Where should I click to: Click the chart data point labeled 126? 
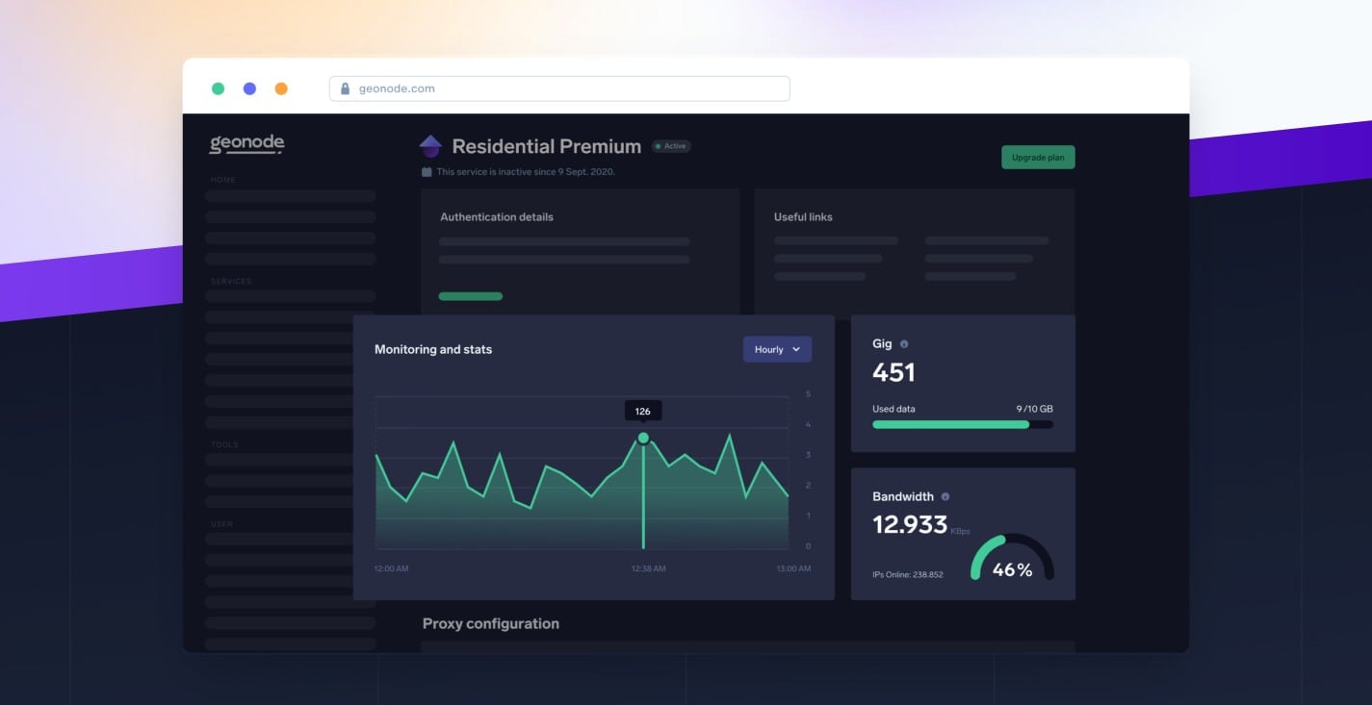[x=643, y=438]
